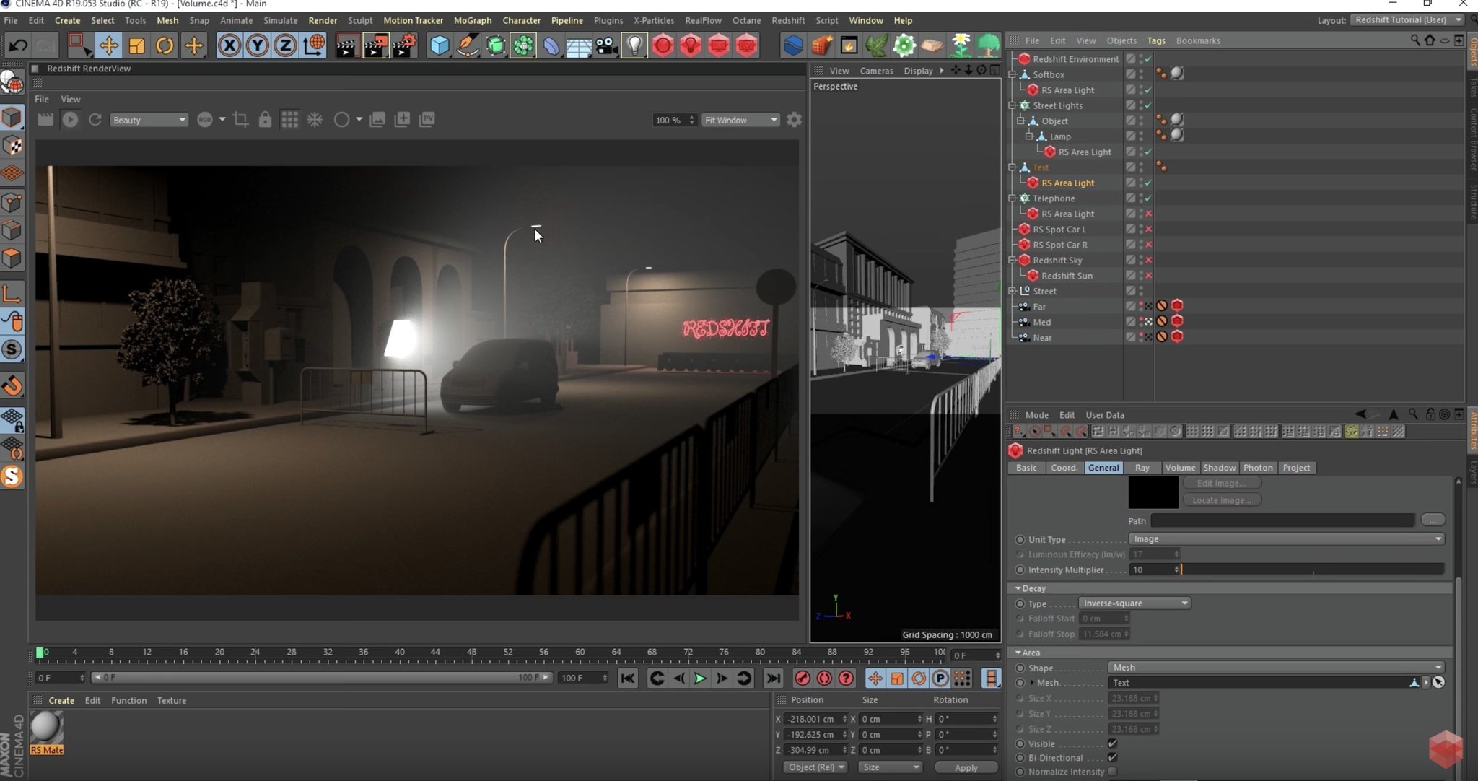Toggle the Bi-Directional checkbox
Image resolution: width=1478 pixels, height=781 pixels.
1112,757
